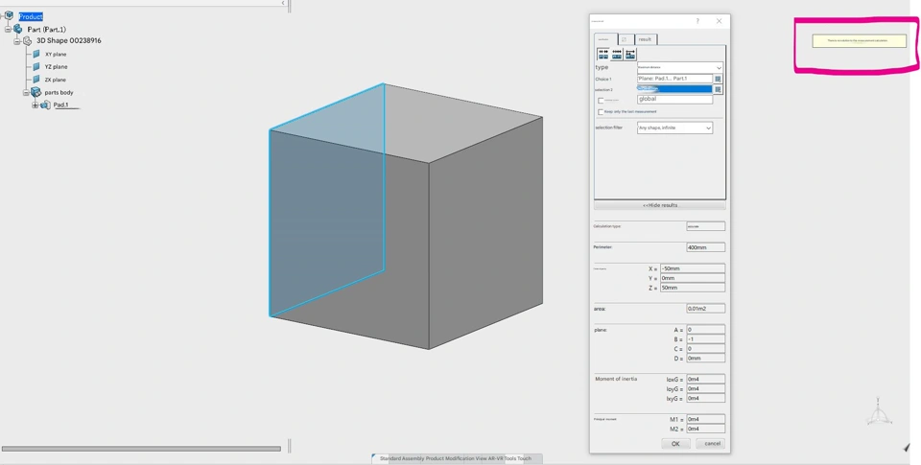Click the horizontal scrollbar under the tree

[141, 449]
